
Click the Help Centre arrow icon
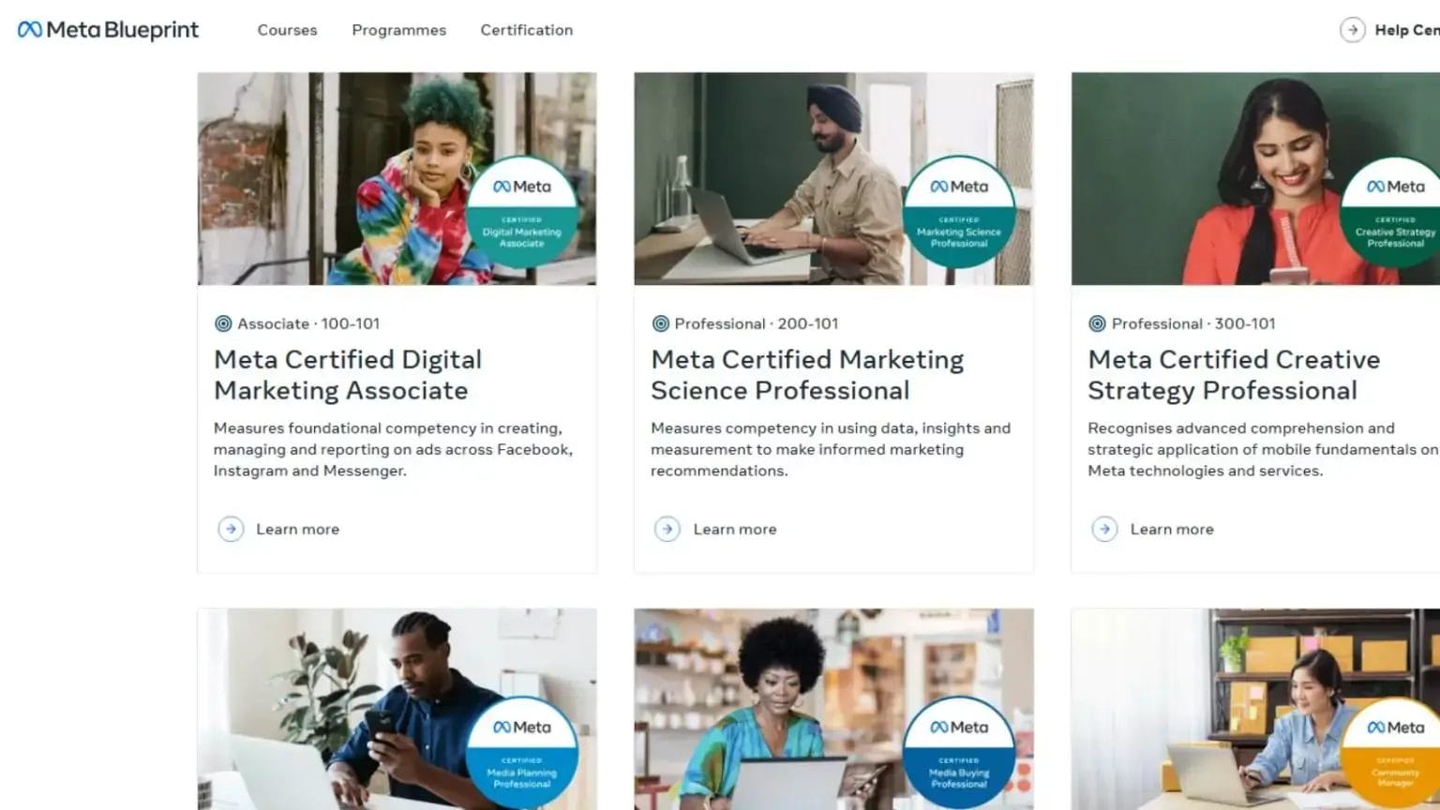tap(1352, 30)
